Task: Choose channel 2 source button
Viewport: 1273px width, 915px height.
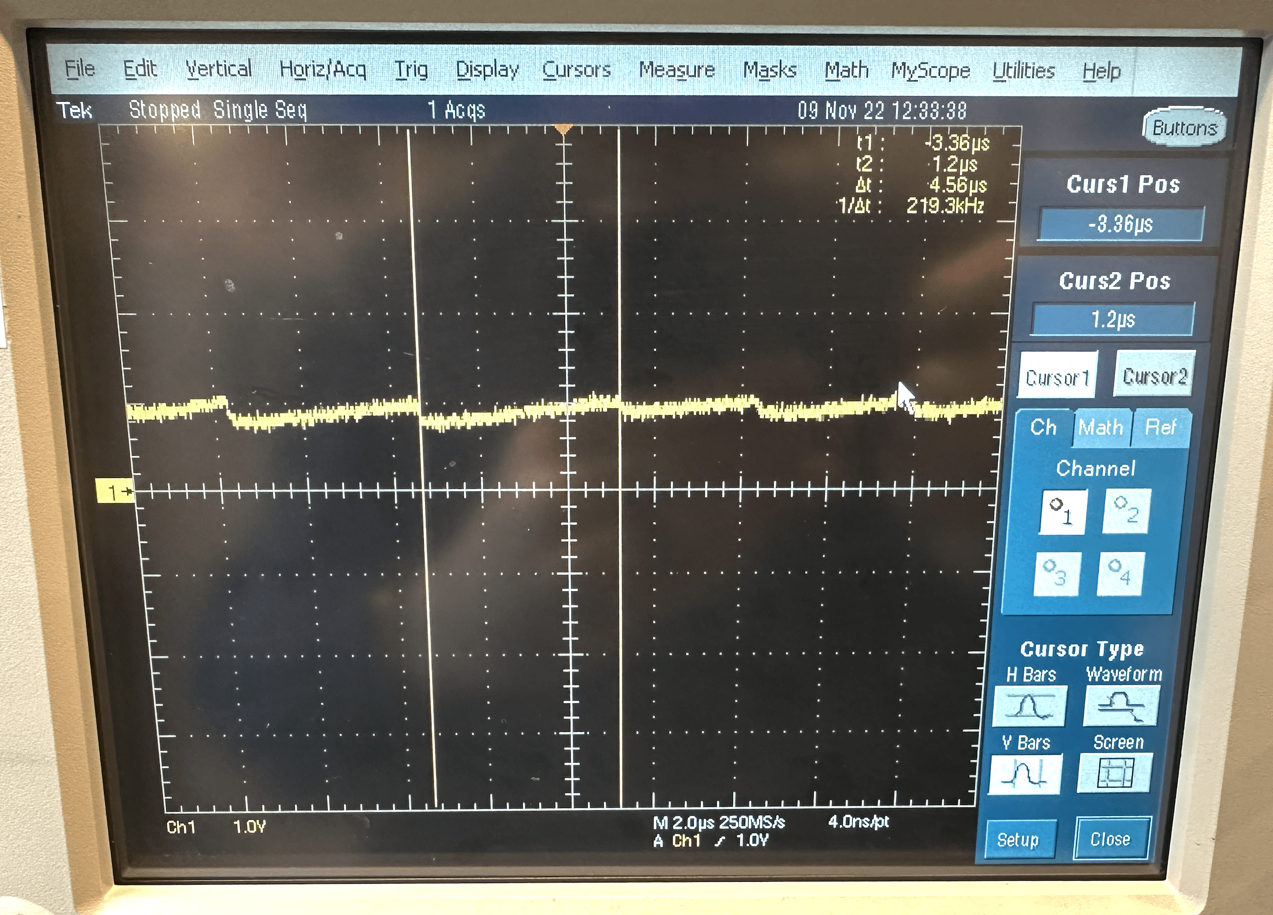Action: [1127, 511]
